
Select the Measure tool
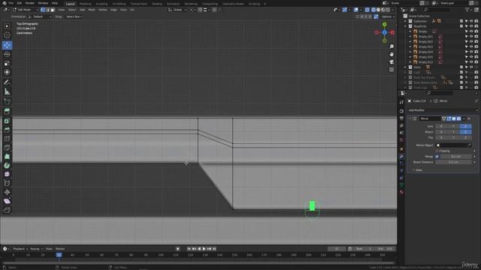7,91
